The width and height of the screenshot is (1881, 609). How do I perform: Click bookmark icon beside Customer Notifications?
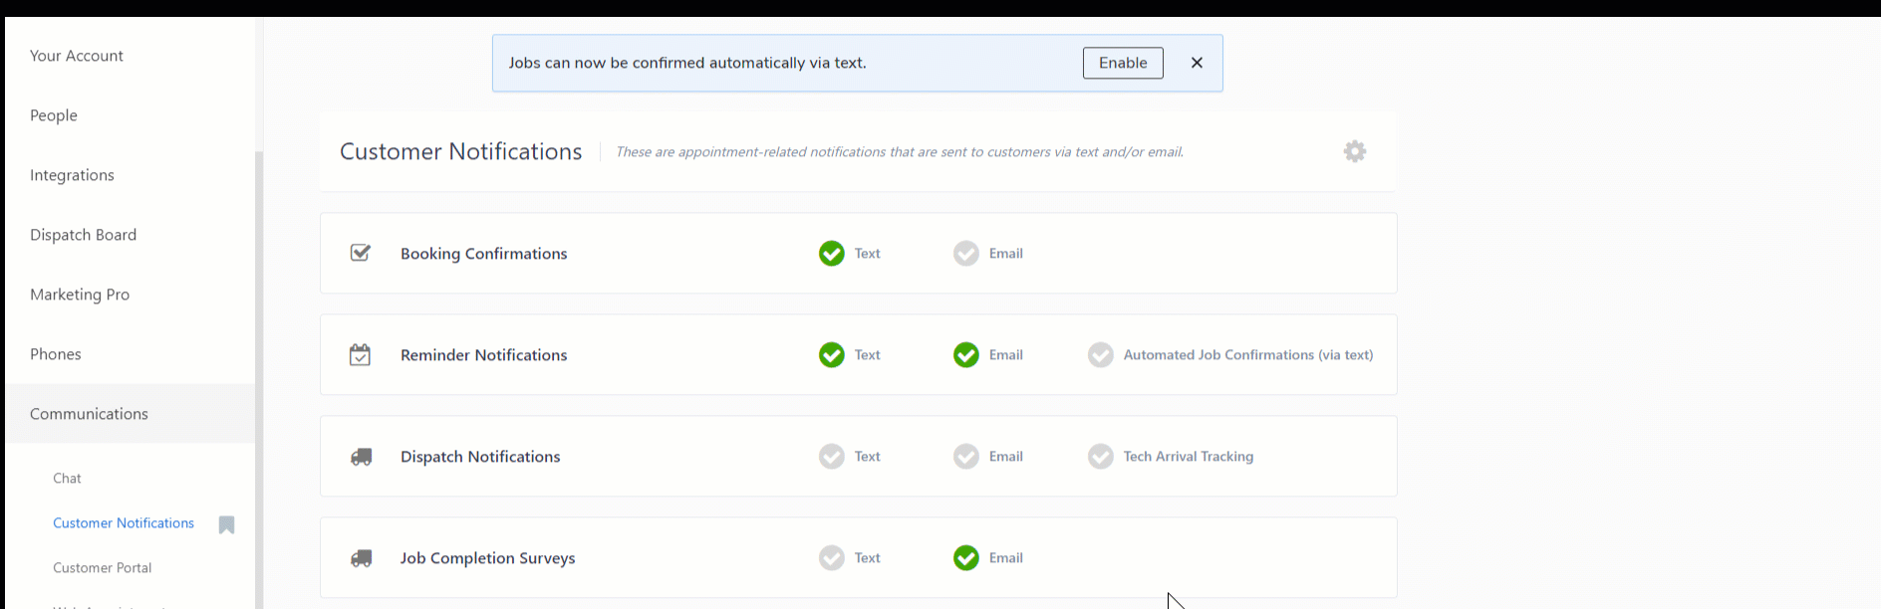pyautogui.click(x=226, y=524)
